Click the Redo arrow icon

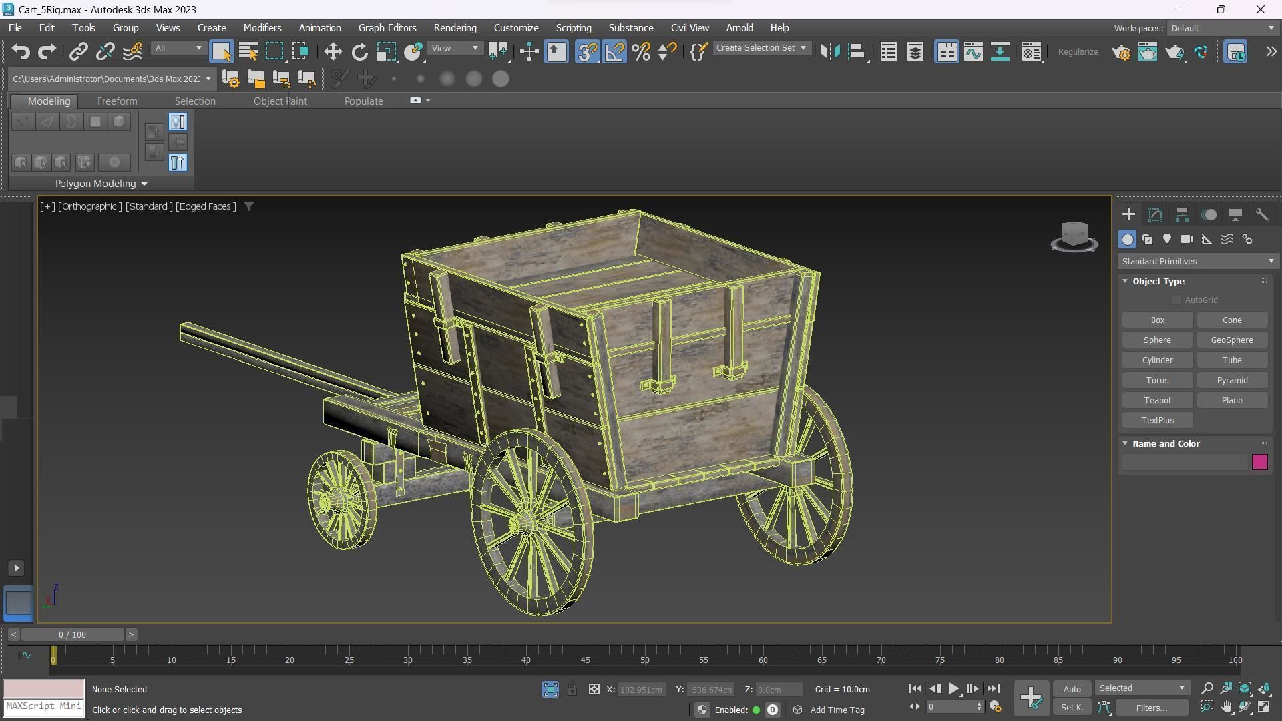[x=47, y=52]
